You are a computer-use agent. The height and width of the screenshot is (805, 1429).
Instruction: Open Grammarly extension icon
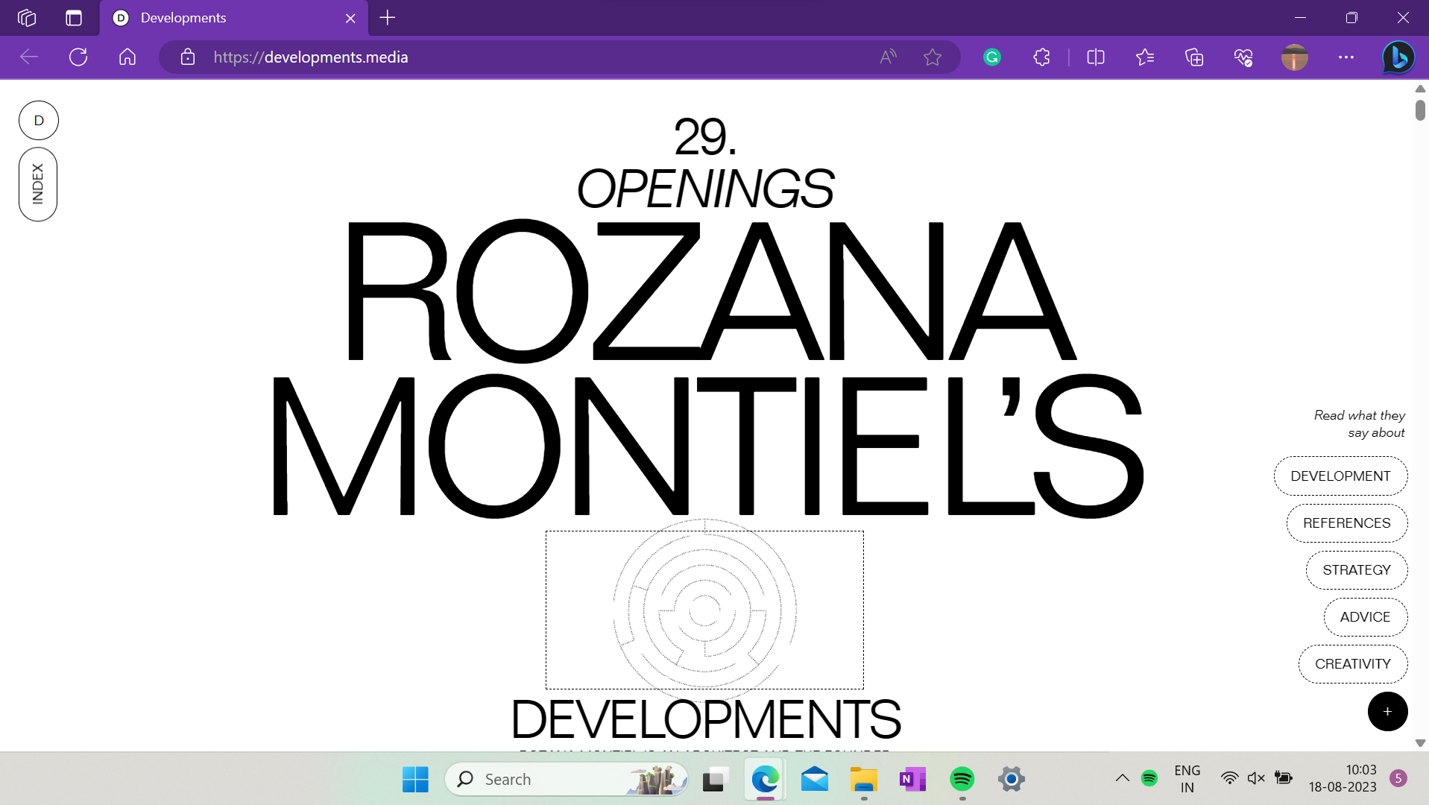click(991, 57)
